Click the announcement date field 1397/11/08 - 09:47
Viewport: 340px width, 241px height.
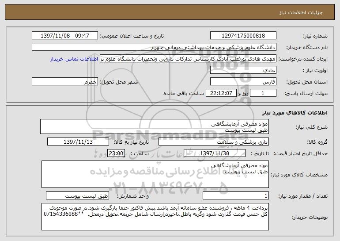click(65, 36)
